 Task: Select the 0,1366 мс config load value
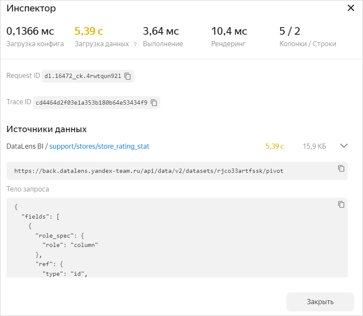click(x=30, y=31)
